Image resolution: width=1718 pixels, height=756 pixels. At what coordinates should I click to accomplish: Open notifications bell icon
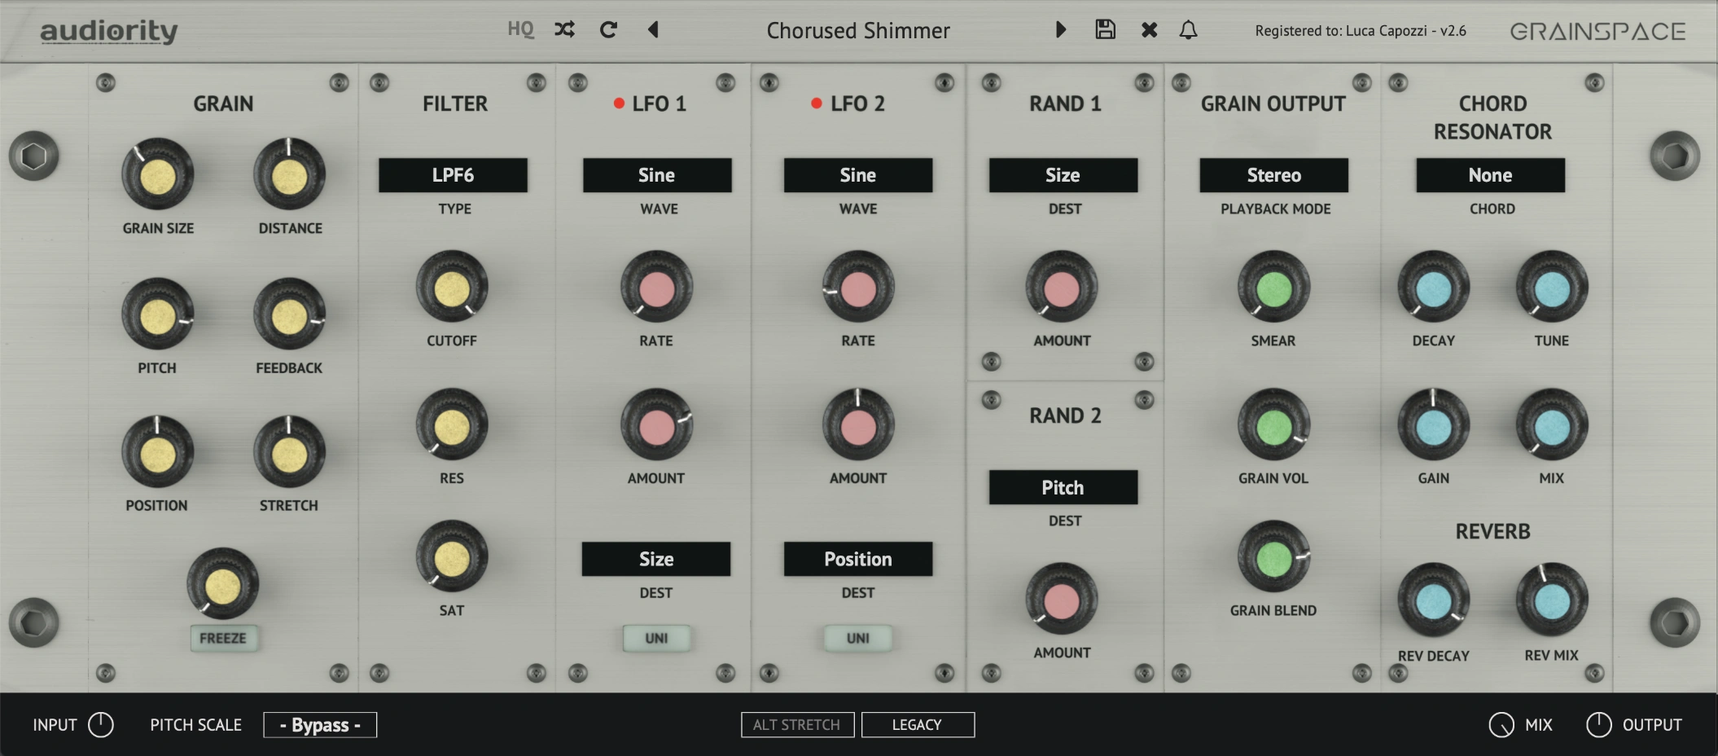pyautogui.click(x=1188, y=30)
